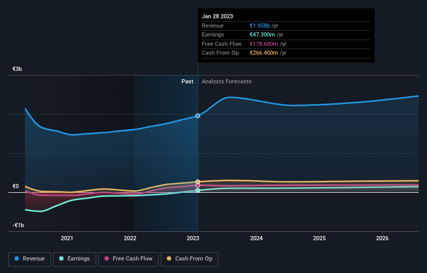427x273 pixels.
Task: Click the €178.600m free cash flow value
Action: [x=264, y=44]
